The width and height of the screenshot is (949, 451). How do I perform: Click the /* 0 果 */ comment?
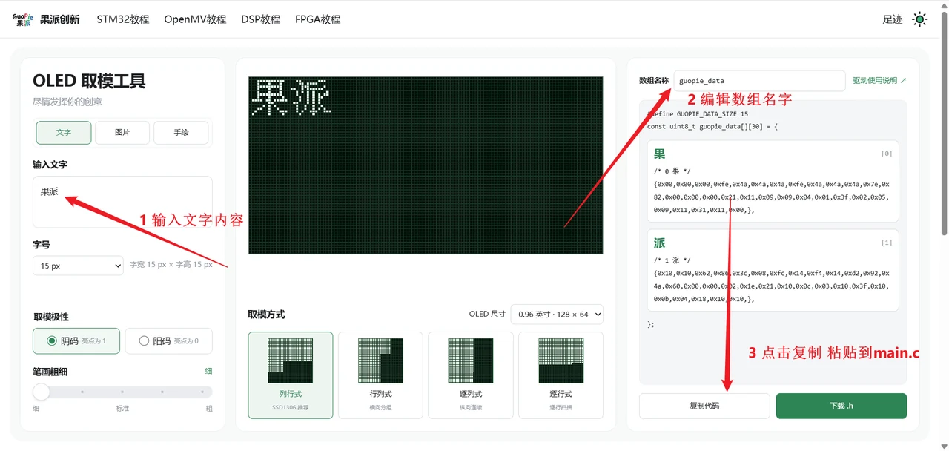point(672,171)
